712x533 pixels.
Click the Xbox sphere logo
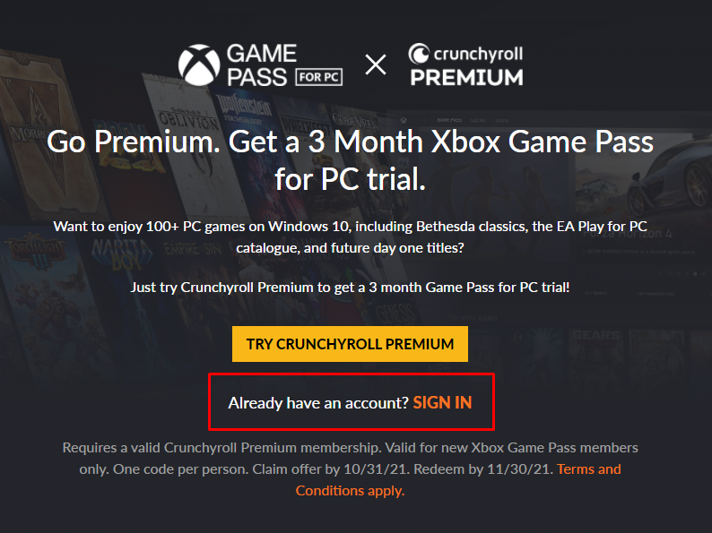pos(199,64)
